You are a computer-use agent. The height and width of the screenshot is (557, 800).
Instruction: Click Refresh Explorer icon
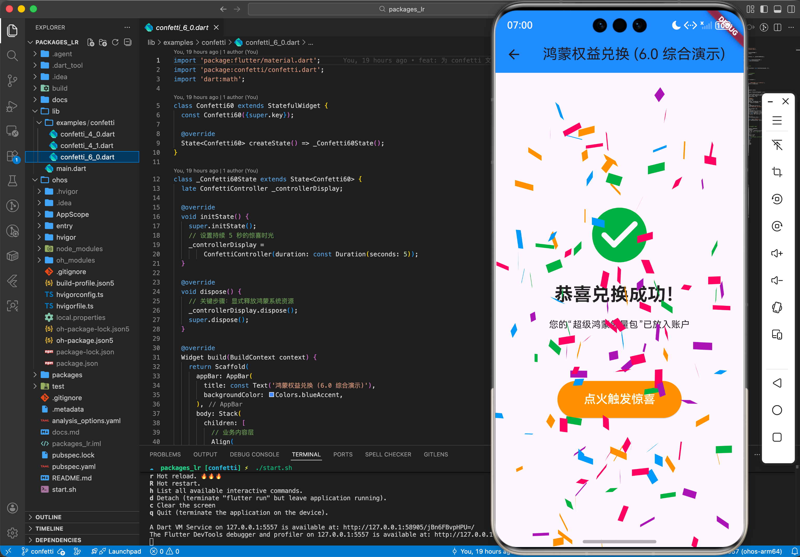pos(115,42)
